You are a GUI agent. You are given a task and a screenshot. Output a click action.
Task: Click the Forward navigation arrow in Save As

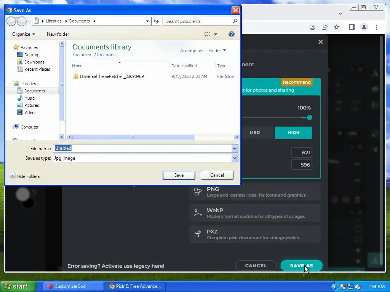pyautogui.click(x=22, y=21)
